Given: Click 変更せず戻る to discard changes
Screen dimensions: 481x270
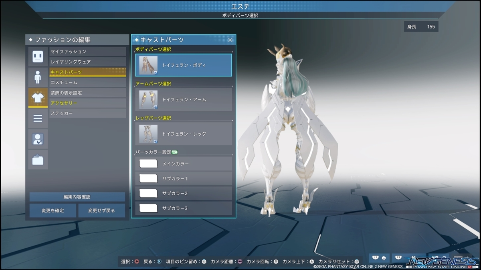Looking at the screenshot, I should (102, 210).
